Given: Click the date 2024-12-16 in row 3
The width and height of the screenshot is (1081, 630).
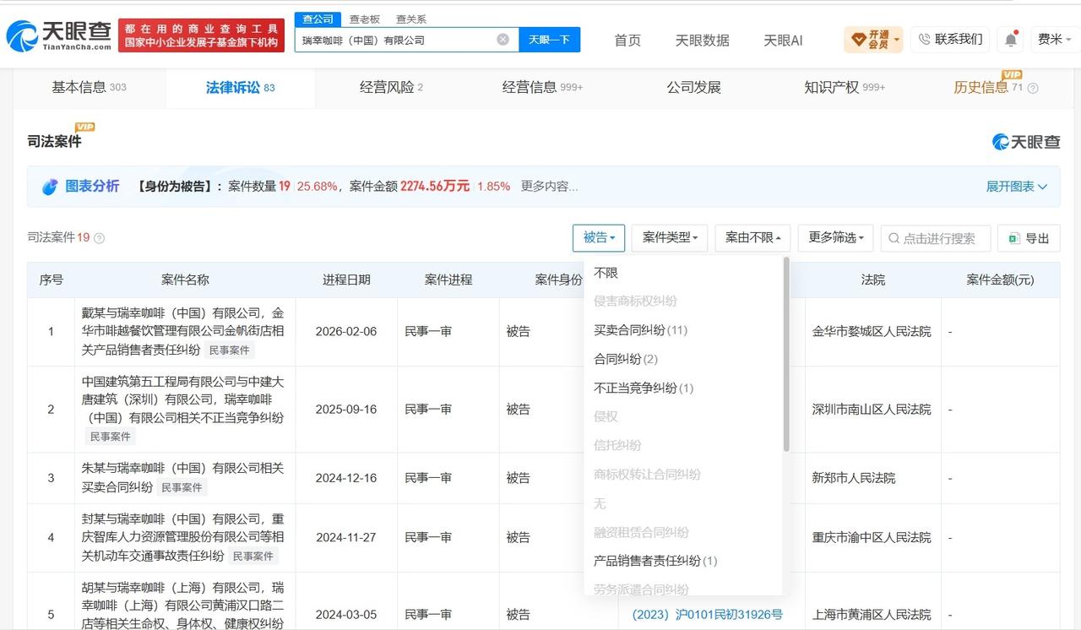Looking at the screenshot, I should 346,477.
